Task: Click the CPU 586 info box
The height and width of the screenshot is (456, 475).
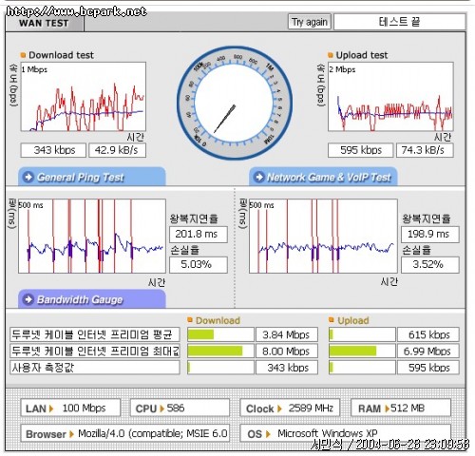Action: (x=180, y=408)
